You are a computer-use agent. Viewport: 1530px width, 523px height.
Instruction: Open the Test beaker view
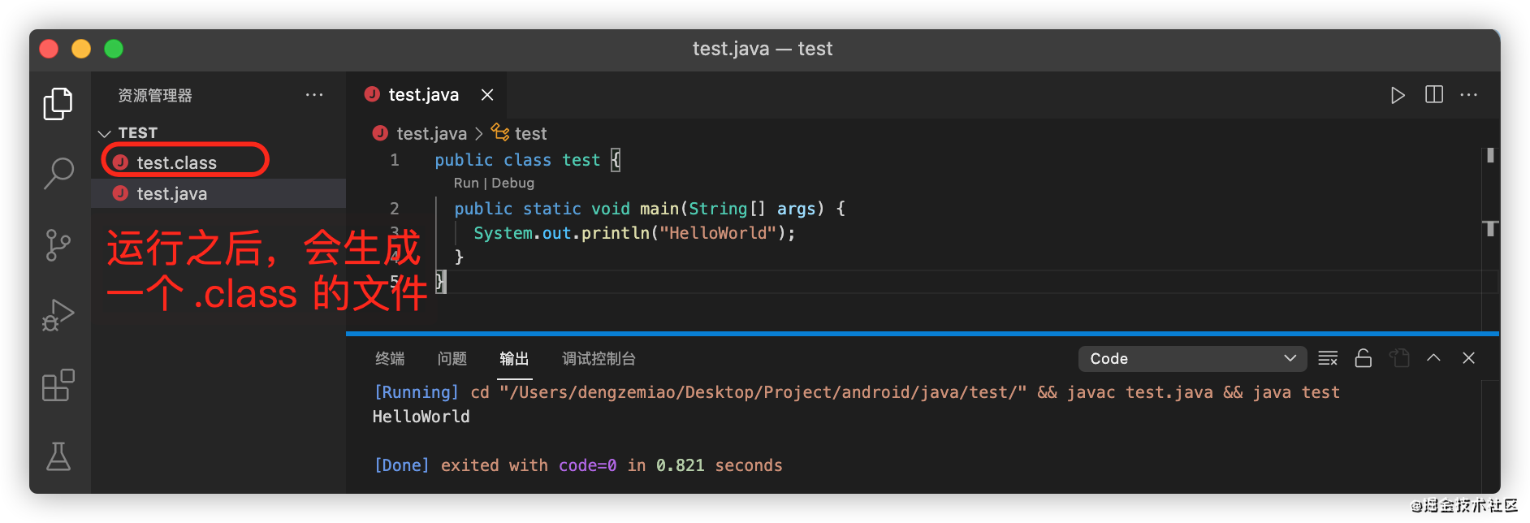pyautogui.click(x=58, y=456)
